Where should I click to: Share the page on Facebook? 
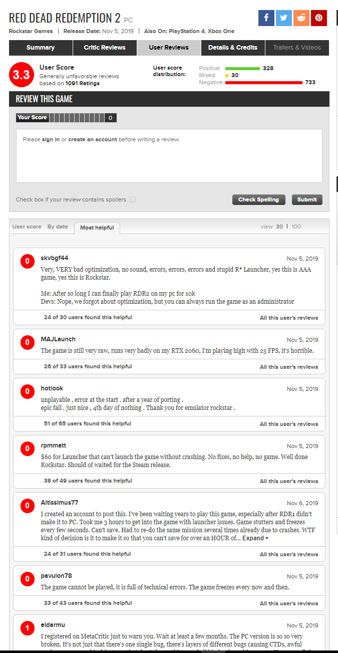click(266, 18)
